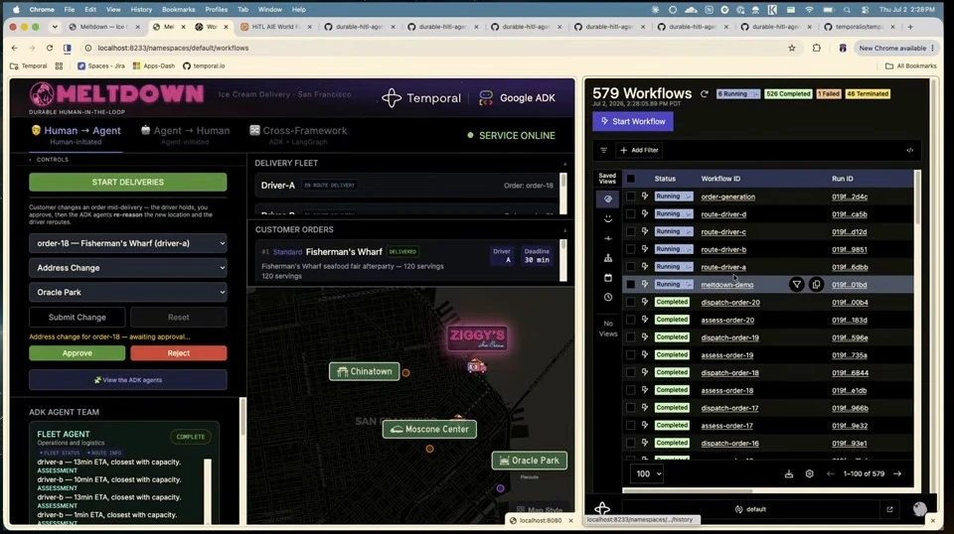Check the route-driver-b workflow checkbox
This screenshot has height=534, width=954.
(631, 249)
